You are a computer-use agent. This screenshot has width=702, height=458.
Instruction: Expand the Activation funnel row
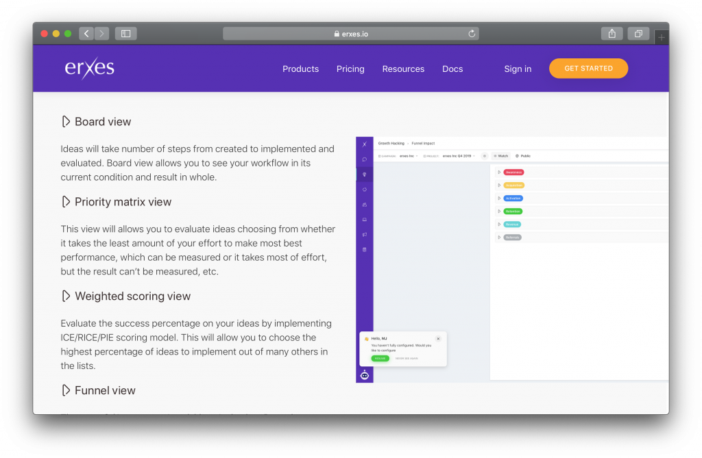(x=499, y=198)
